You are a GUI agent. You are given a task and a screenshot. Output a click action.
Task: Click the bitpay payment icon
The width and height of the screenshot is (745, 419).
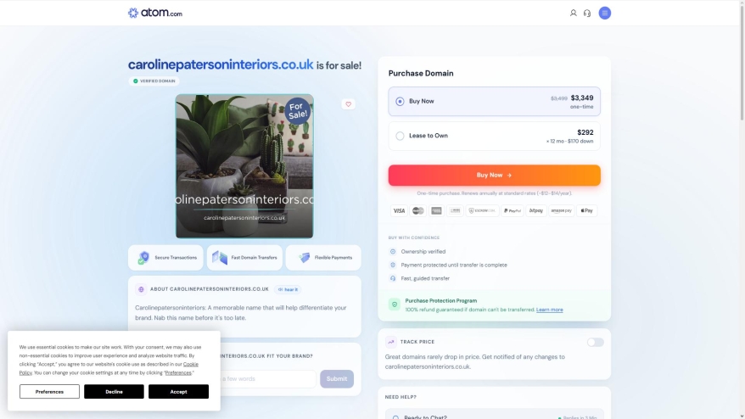tap(536, 210)
